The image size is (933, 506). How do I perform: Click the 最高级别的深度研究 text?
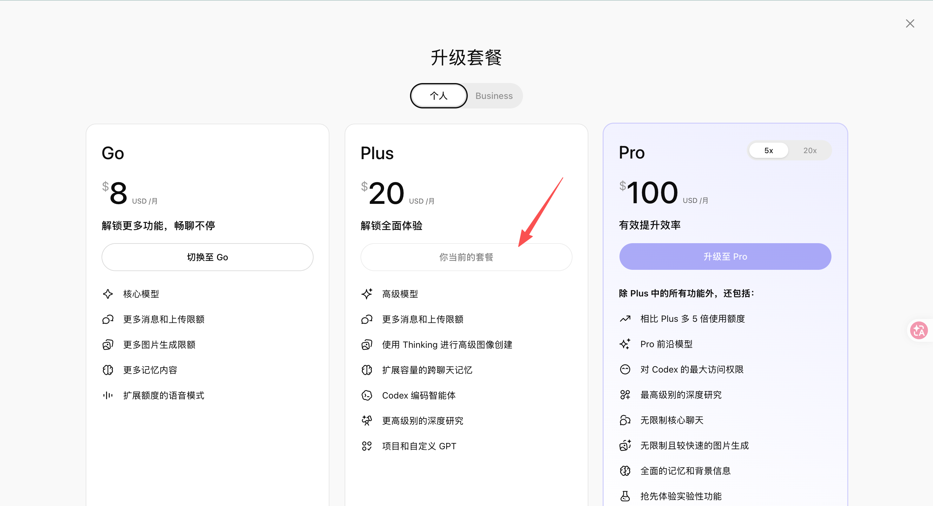[681, 394]
